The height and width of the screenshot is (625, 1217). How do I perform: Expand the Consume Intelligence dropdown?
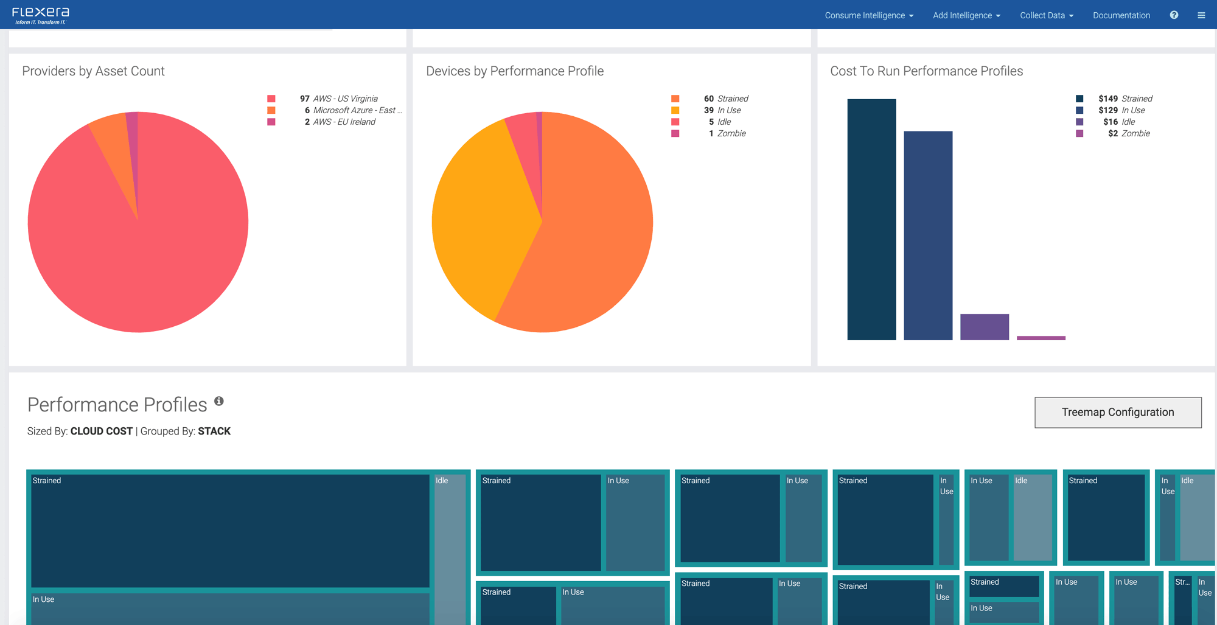(x=868, y=15)
